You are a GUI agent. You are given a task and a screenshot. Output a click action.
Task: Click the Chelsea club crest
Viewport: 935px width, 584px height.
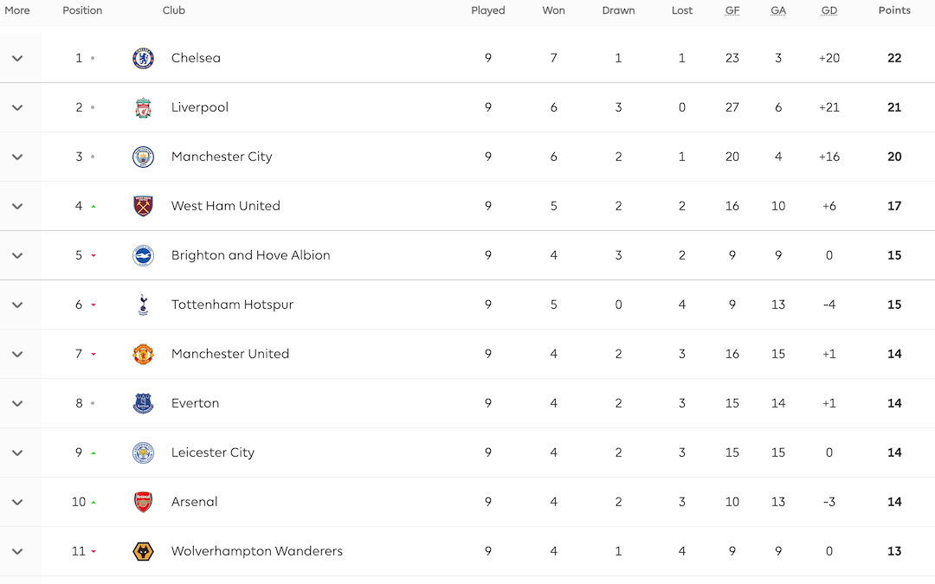point(143,59)
